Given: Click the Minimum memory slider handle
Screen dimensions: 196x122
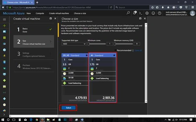Looking at the screenshot, I should 115,44.
